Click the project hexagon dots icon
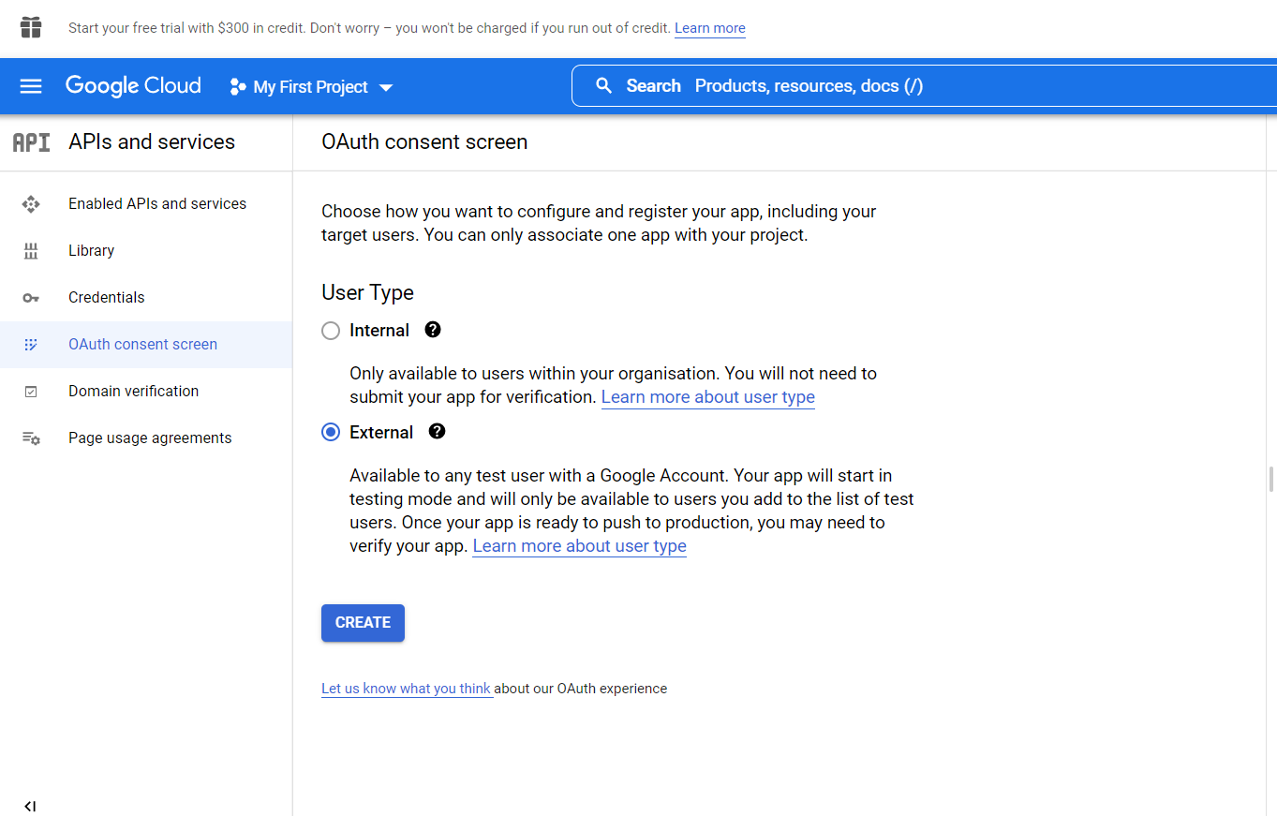Viewport: 1277px width, 816px height. pos(238,86)
